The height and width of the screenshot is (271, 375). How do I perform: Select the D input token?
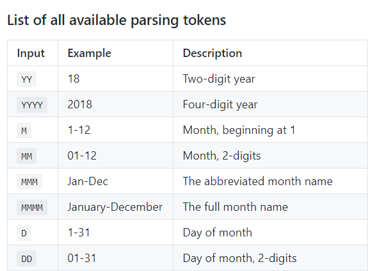click(24, 233)
